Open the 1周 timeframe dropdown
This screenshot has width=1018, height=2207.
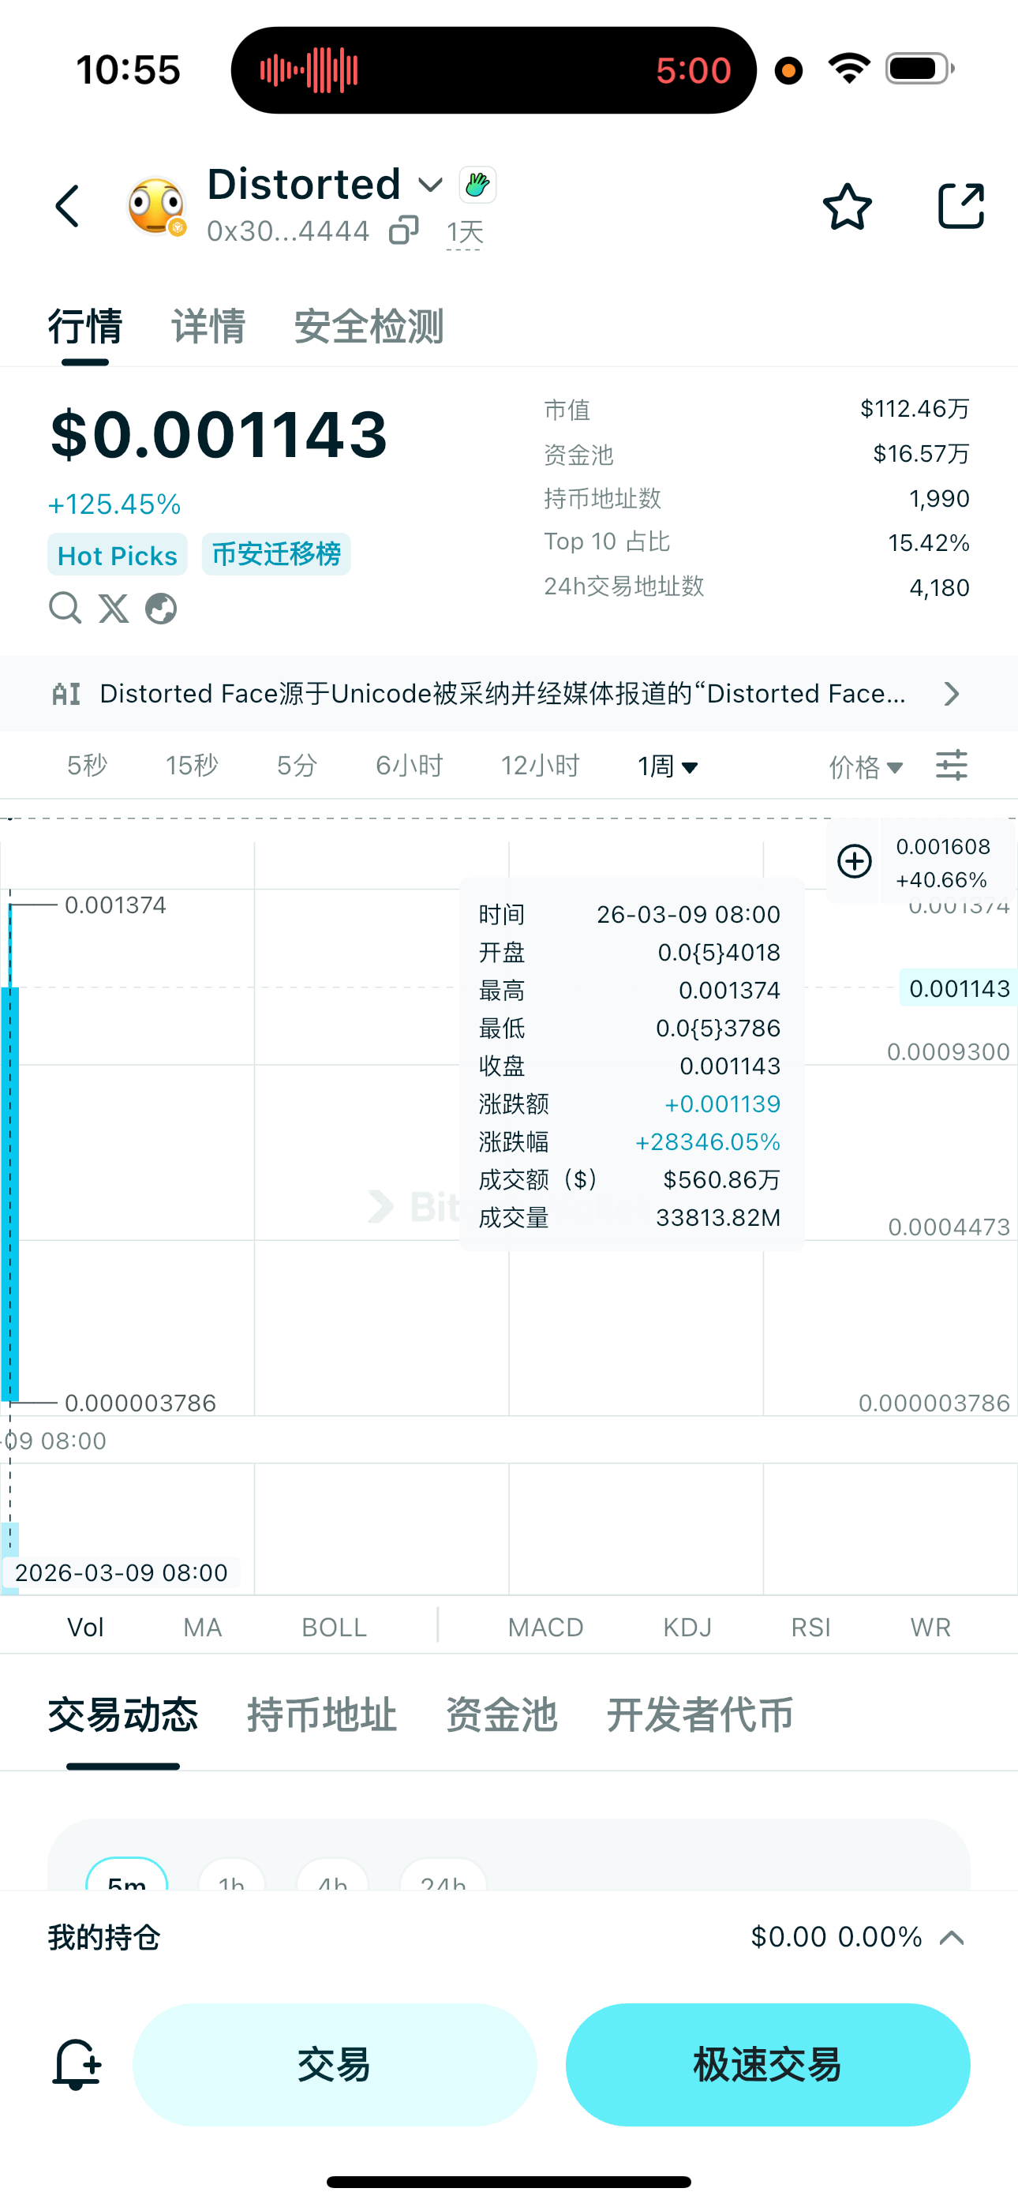(x=668, y=766)
